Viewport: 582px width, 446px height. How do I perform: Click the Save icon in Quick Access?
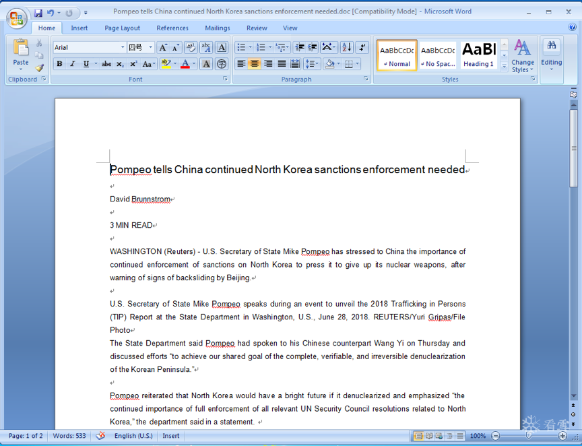(38, 13)
